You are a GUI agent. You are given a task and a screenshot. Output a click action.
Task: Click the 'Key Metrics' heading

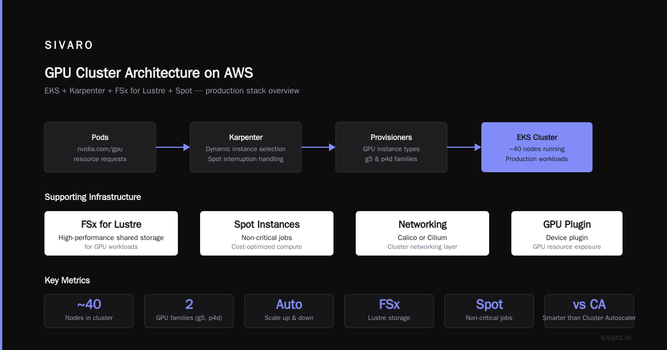click(67, 281)
